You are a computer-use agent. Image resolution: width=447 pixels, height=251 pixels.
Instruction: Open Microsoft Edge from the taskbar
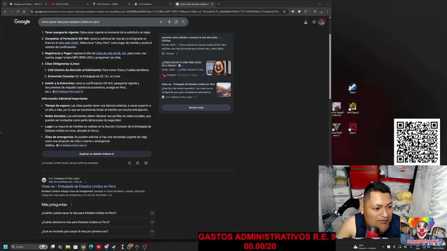[x=91, y=247]
